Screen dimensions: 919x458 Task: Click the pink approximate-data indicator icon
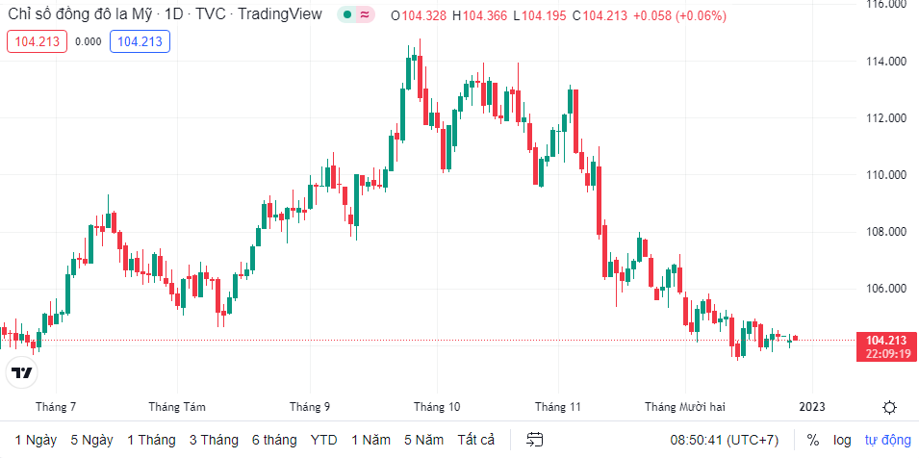(365, 15)
